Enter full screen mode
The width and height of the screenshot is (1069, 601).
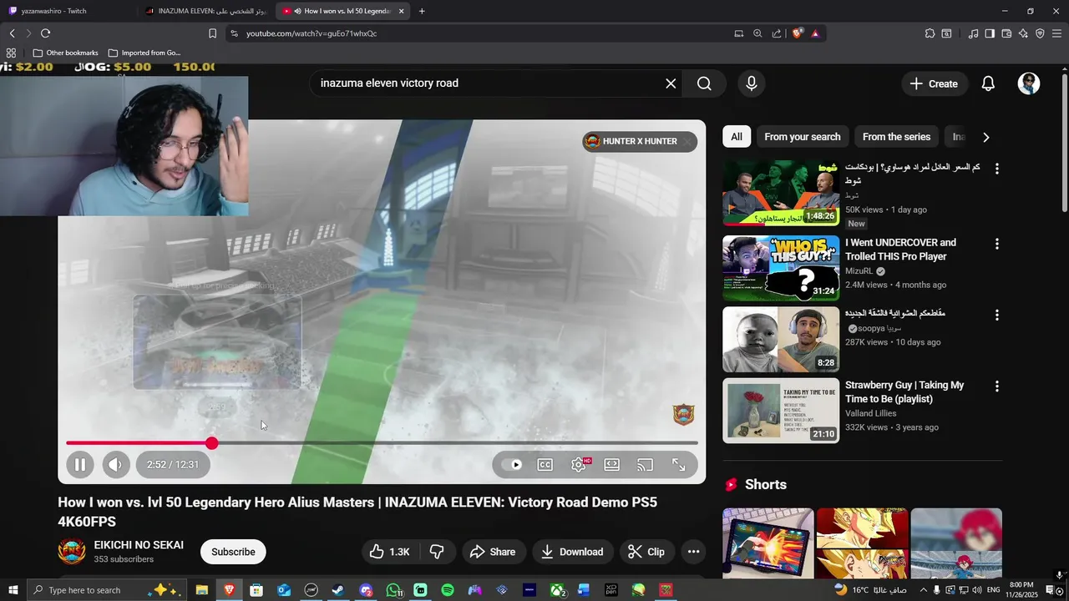coord(679,465)
